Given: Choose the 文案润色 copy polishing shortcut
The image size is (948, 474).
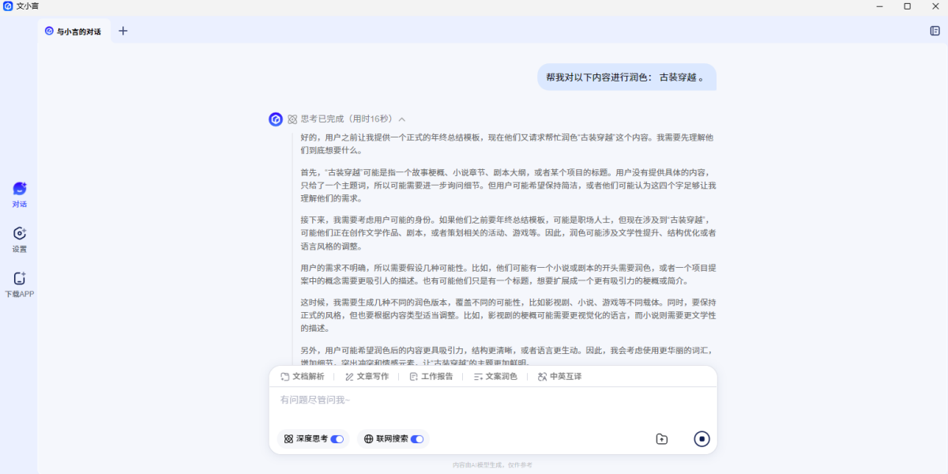Looking at the screenshot, I should click(495, 377).
